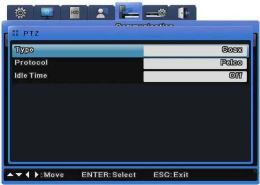Change the Type value Coax
Viewport: 260px width, 185px height.
195,51
